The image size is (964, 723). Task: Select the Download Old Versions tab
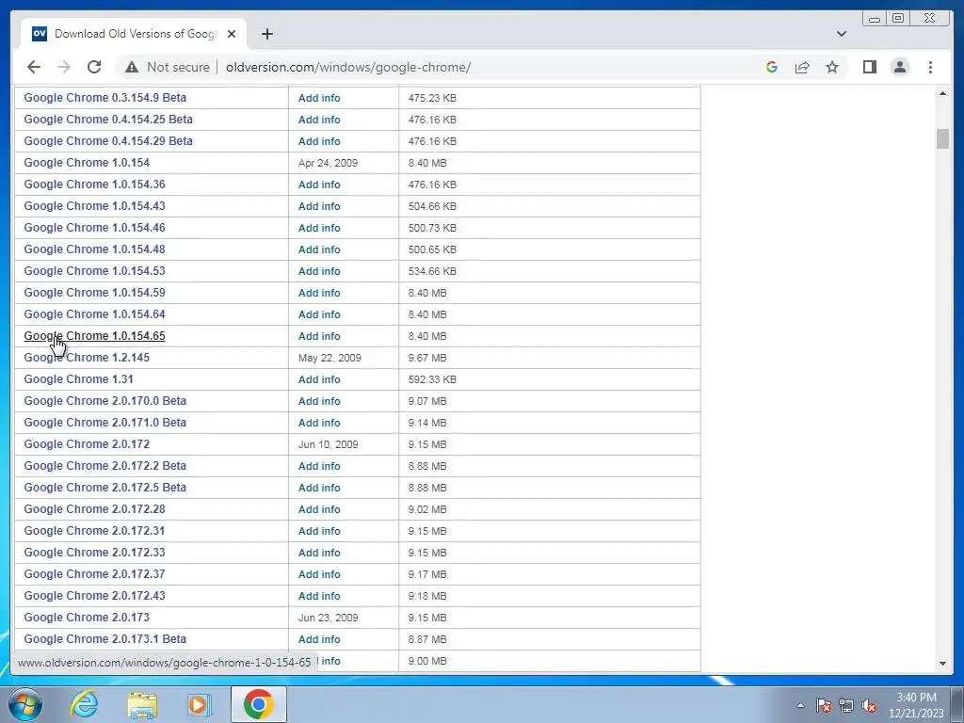(134, 34)
